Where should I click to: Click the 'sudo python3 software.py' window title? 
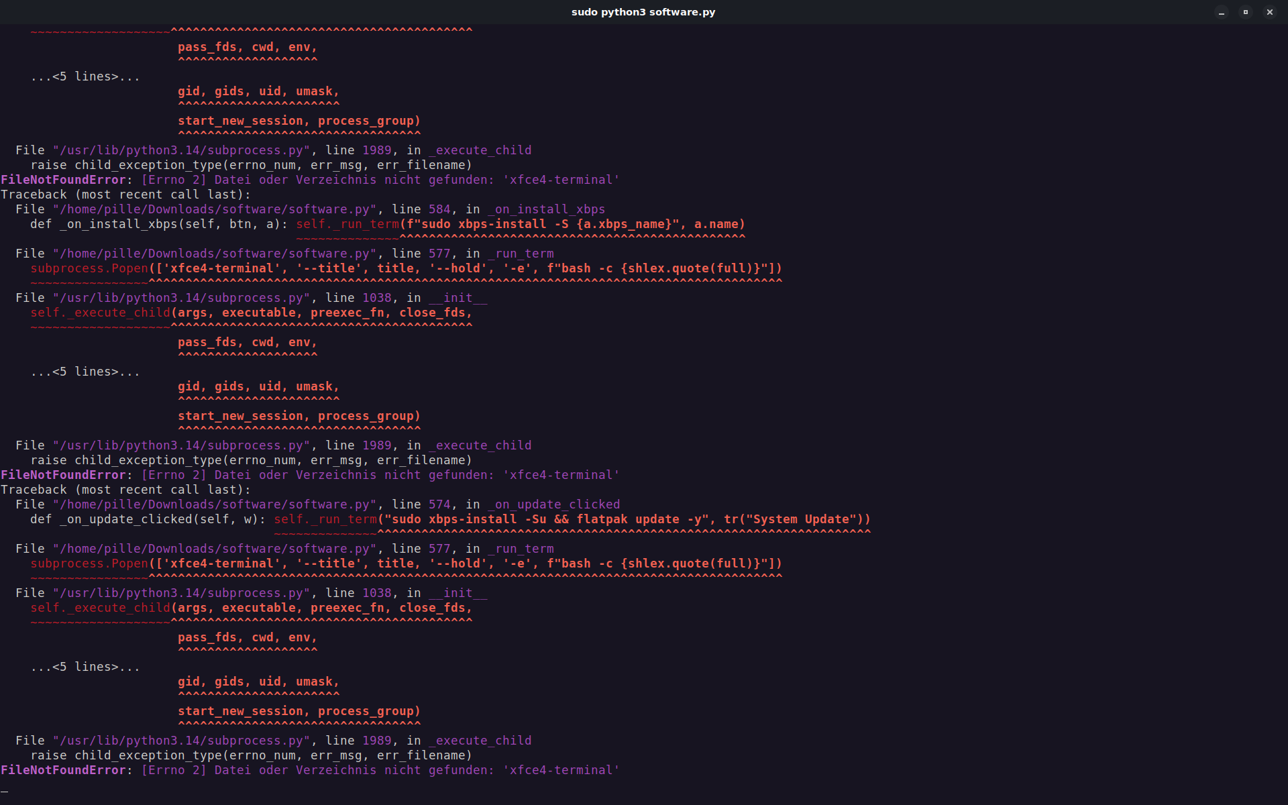point(643,12)
